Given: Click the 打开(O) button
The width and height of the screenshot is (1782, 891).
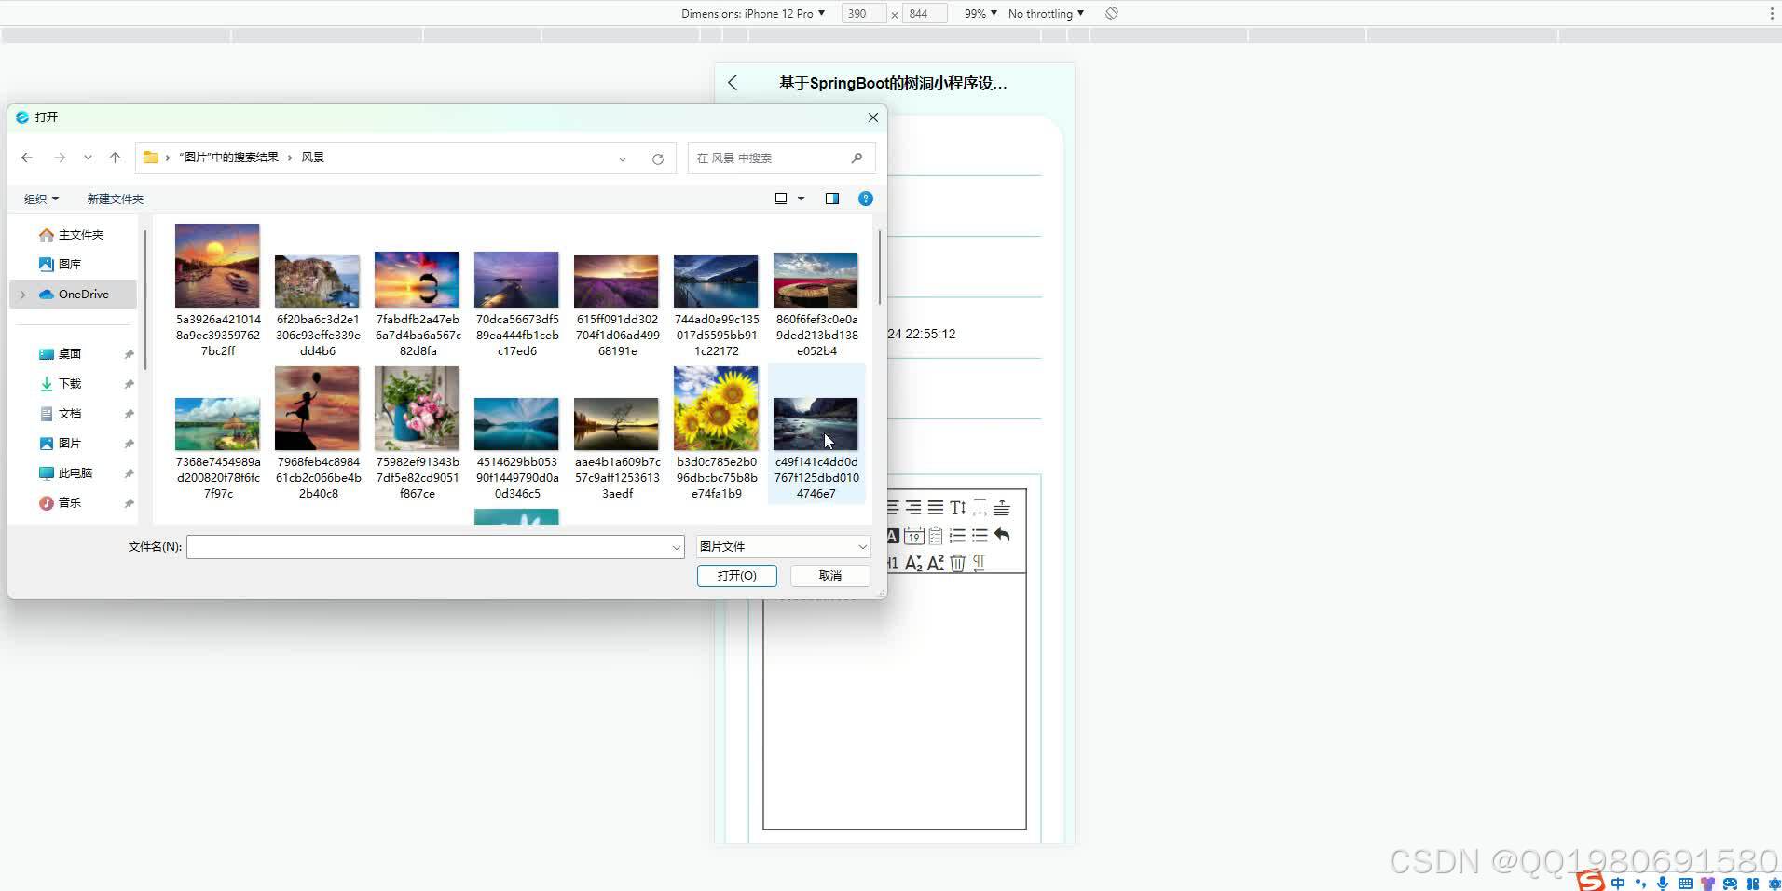Looking at the screenshot, I should click(x=737, y=576).
